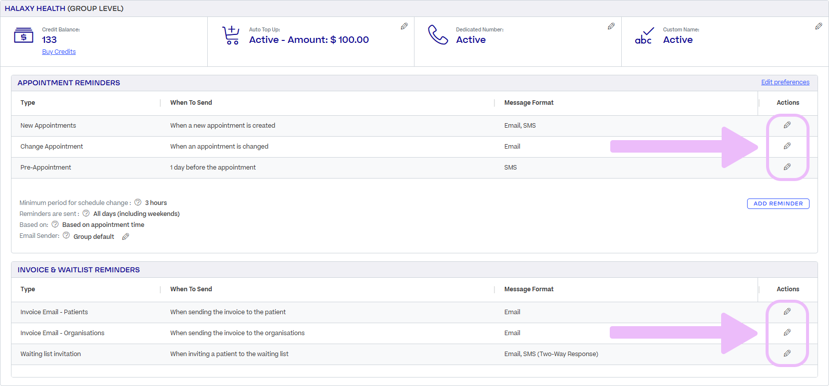This screenshot has height=386, width=829.
Task: Edit the Email Sender group default
Action: (x=126, y=237)
